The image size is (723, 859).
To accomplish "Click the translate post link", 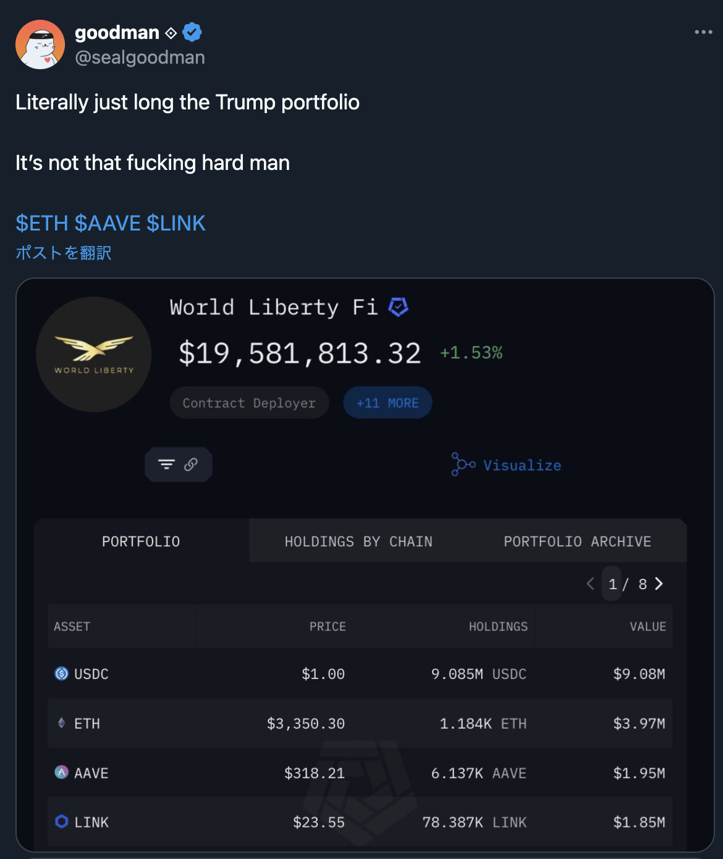I will [64, 253].
